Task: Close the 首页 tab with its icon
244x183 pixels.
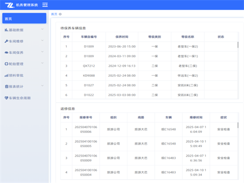Action: [x=60, y=14]
